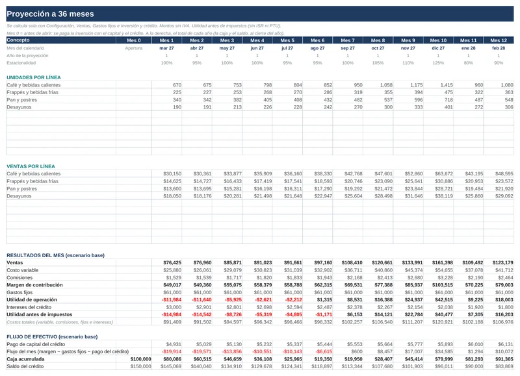Click the "Estacionalidad" row label
The height and width of the screenshot is (376, 520).
(21, 63)
